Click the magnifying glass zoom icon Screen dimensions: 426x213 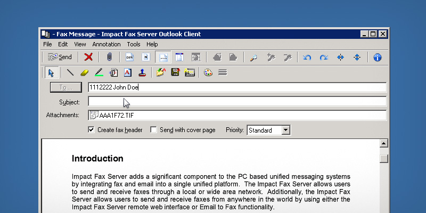pyautogui.click(x=253, y=57)
